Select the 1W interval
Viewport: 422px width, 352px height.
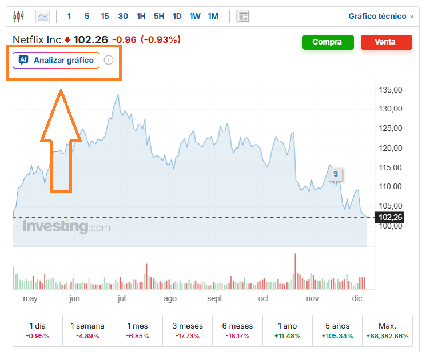(x=195, y=17)
